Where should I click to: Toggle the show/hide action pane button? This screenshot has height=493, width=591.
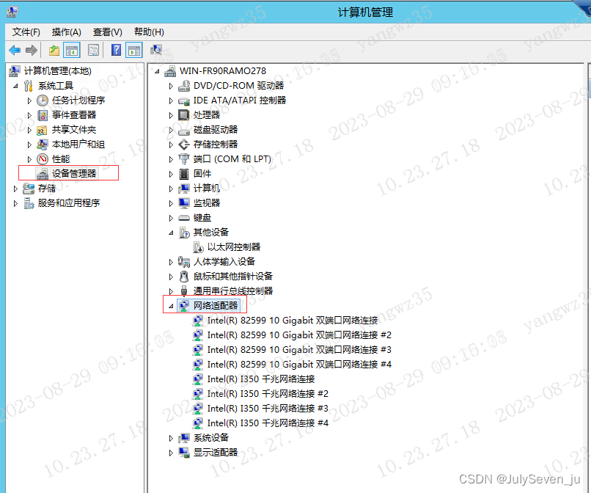tap(134, 50)
